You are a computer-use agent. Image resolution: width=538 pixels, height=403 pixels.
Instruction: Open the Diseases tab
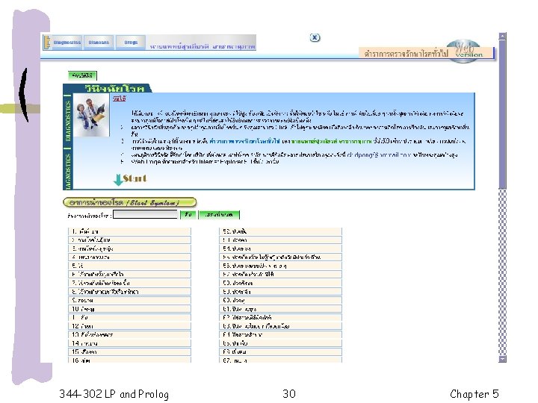[99, 43]
